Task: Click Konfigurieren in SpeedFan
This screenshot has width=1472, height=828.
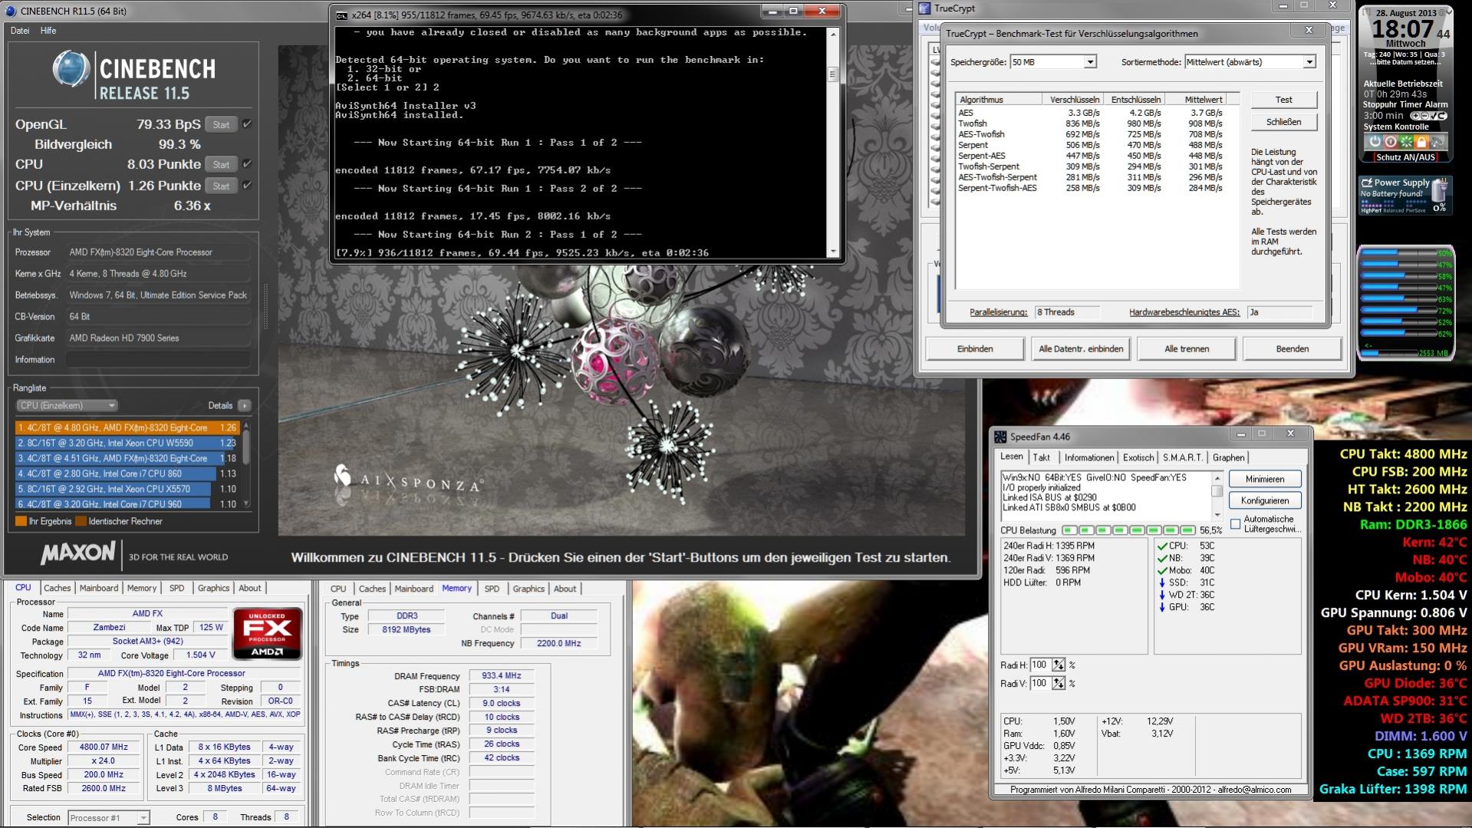Action: [x=1265, y=500]
